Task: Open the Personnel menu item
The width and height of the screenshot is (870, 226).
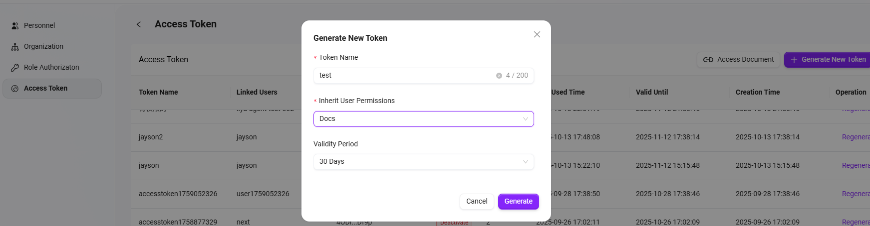Action: (39, 25)
